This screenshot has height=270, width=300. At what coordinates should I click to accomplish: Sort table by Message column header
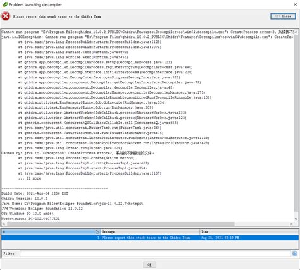(x=150, y=232)
